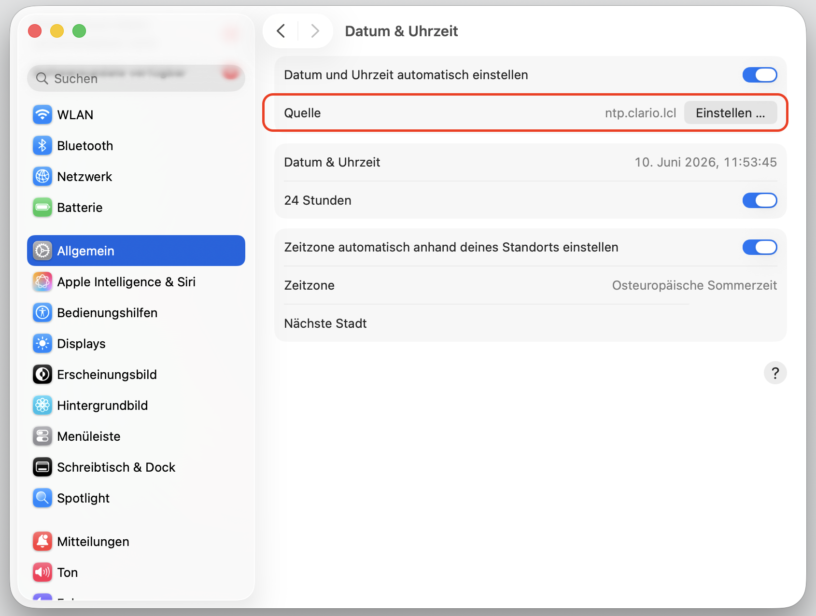Select Mitteilungen label in sidebar
This screenshot has height=616, width=816.
coord(93,542)
